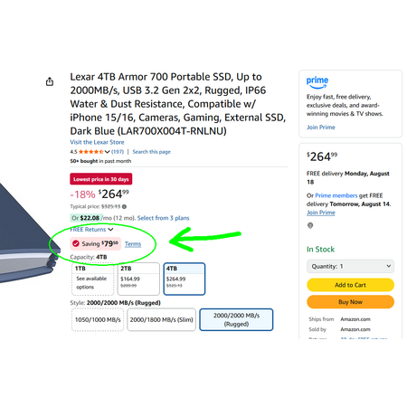Click the Terms link beside Saving badge
Viewport: 407px width, 407px height.
point(133,244)
